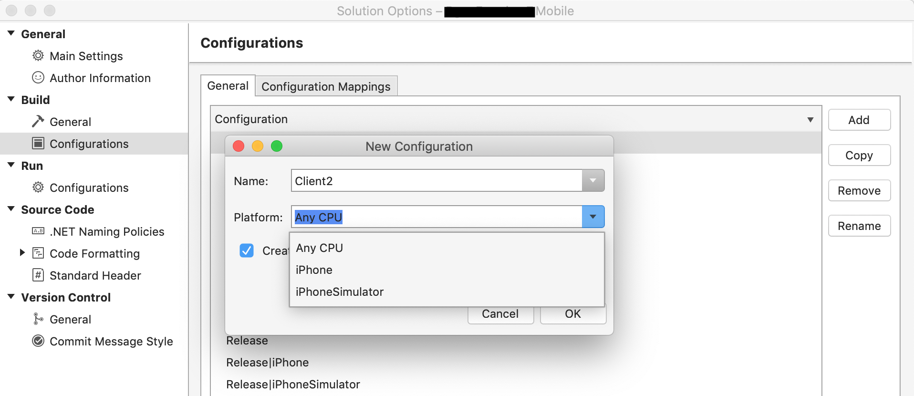
Task: Click the Standard Header hash icon
Action: point(38,275)
